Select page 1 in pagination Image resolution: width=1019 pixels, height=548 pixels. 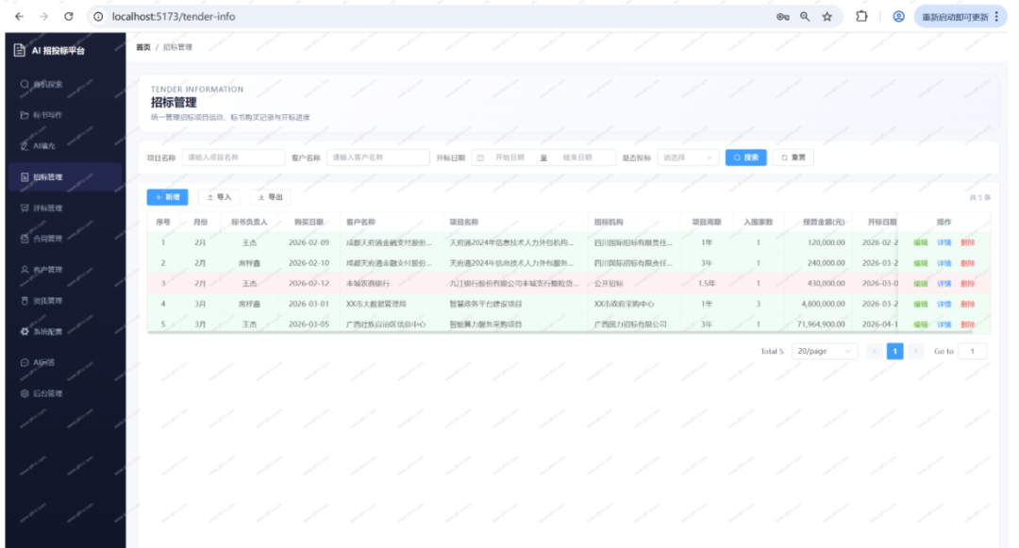[894, 351]
